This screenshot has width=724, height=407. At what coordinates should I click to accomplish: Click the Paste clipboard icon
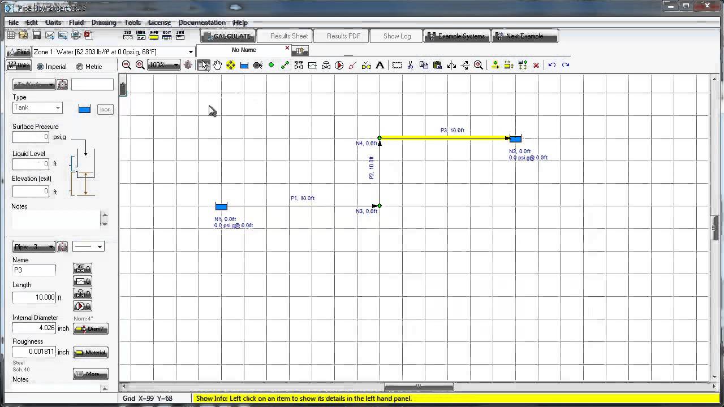(x=438, y=65)
